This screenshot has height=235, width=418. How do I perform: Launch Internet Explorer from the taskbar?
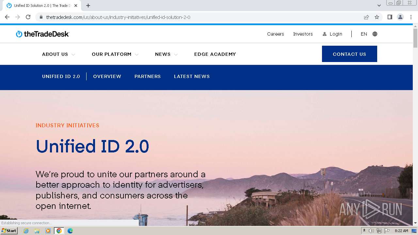click(26, 231)
